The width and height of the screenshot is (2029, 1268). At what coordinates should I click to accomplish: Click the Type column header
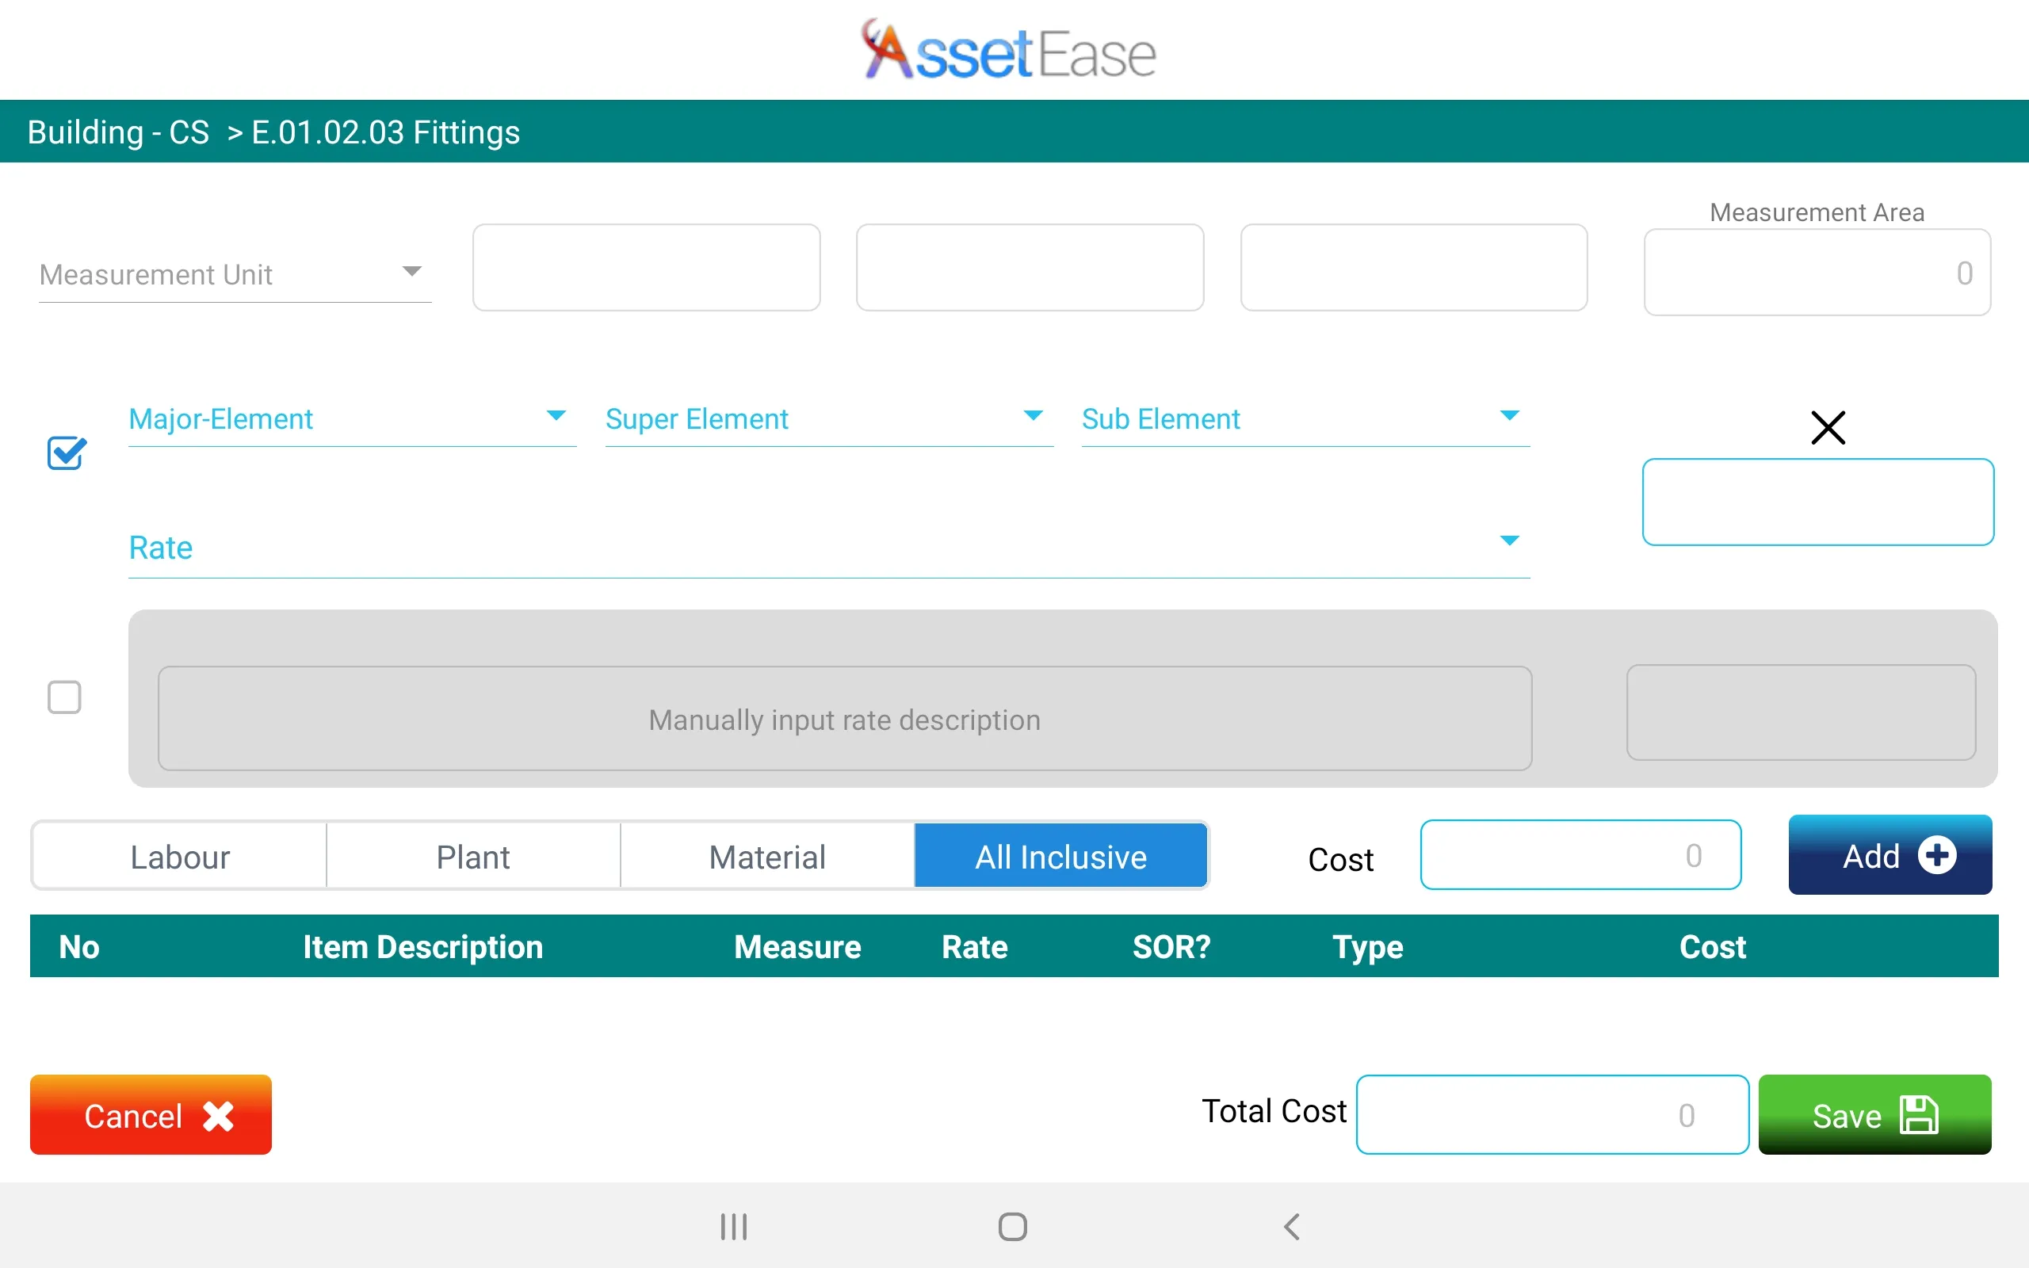point(1367,948)
